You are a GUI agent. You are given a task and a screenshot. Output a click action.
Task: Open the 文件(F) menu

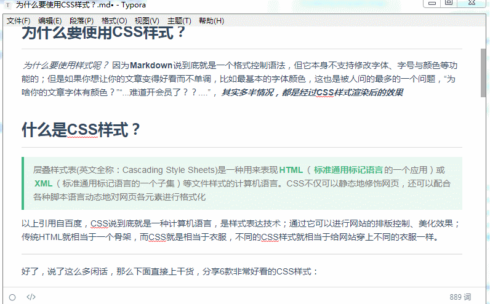click(x=18, y=21)
